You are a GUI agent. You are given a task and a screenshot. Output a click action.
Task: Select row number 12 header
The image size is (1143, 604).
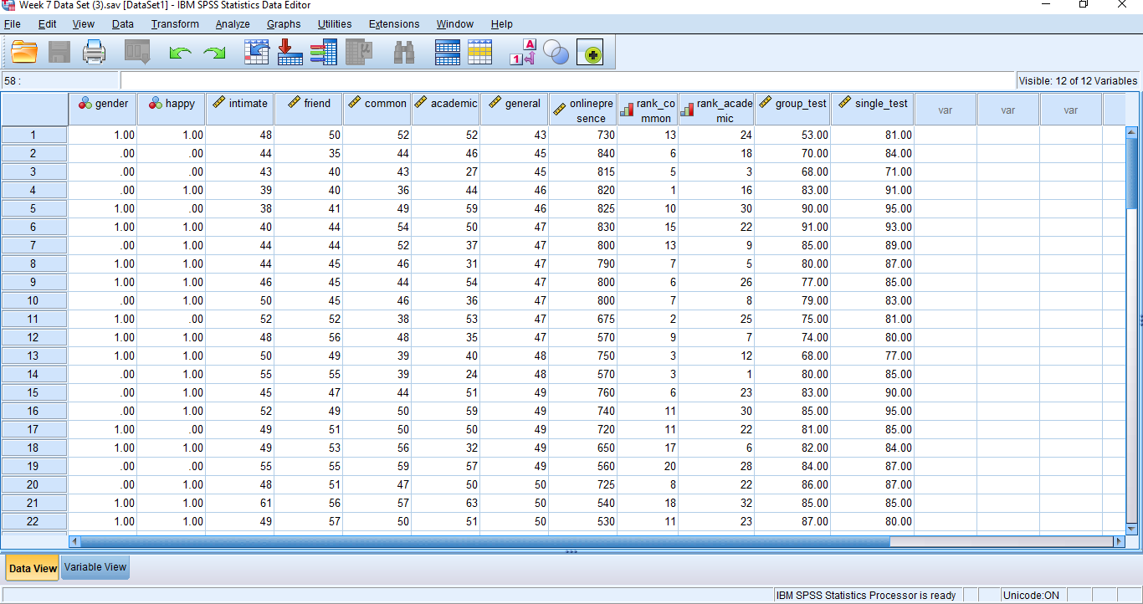[x=34, y=338]
